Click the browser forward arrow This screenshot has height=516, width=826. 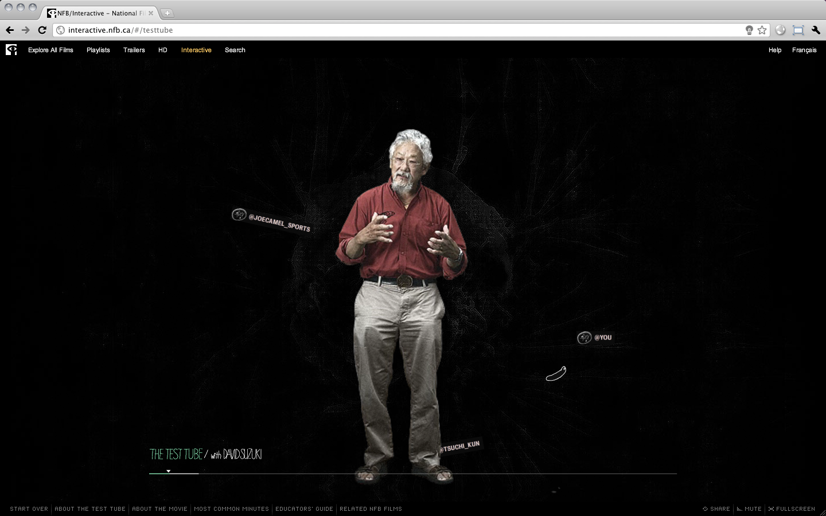click(26, 30)
